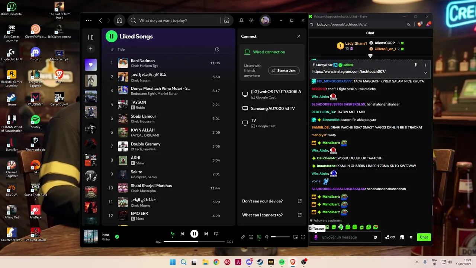476x268 pixels.
Task: Open the Spotify profile avatar menu
Action: tap(265, 20)
